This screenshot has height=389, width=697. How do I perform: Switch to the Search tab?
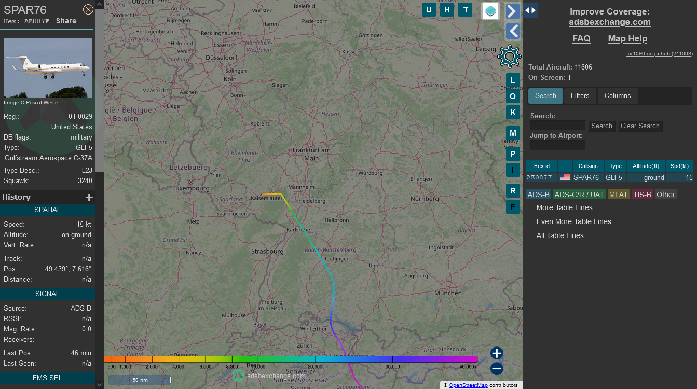point(545,95)
